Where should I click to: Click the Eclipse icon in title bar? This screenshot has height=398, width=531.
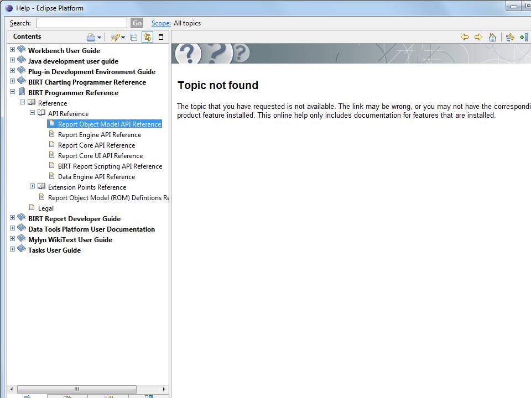[x=9, y=8]
